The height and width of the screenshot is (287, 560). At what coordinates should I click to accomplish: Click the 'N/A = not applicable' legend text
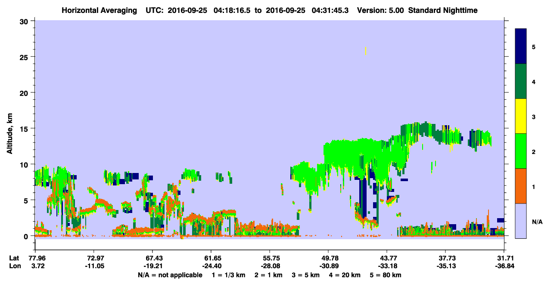click(x=170, y=275)
